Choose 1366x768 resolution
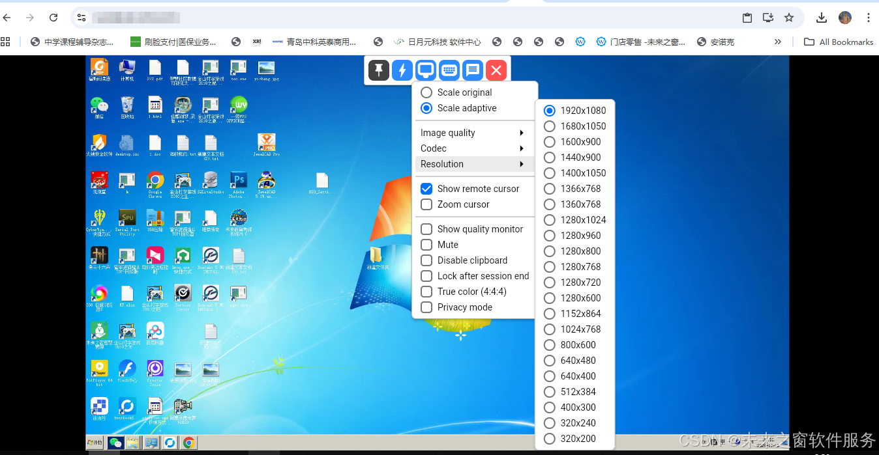This screenshot has height=455, width=879. 573,189
